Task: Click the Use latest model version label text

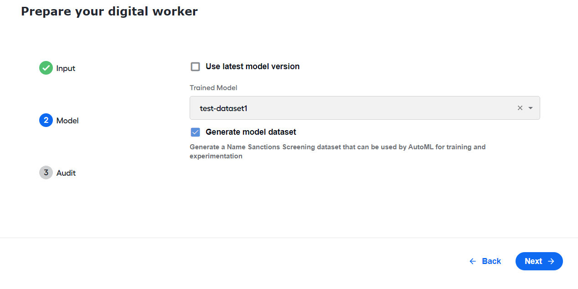Action: pos(253,66)
